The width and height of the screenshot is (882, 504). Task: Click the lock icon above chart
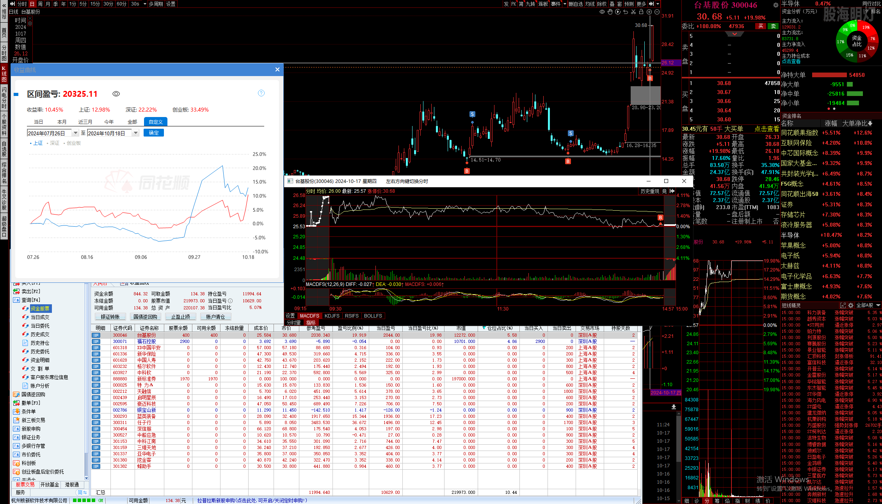[x=641, y=12]
